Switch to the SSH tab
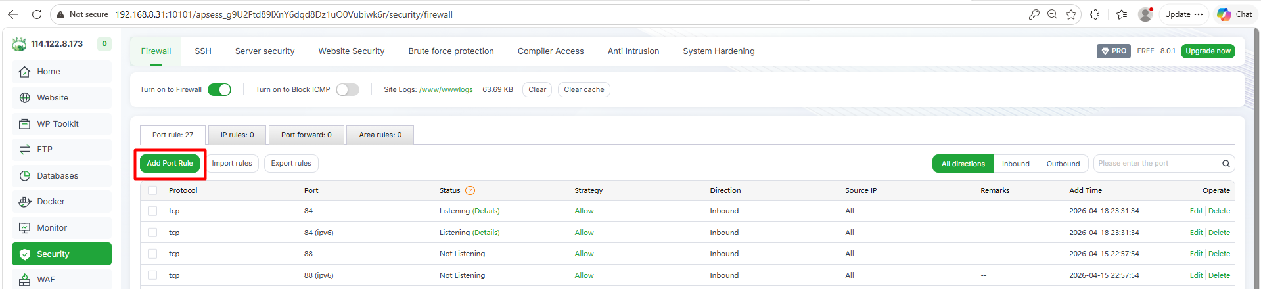1261x289 pixels. pyautogui.click(x=203, y=51)
